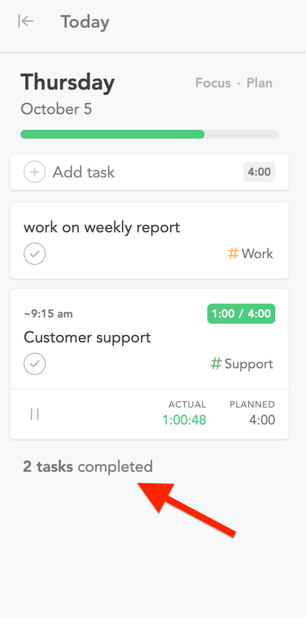Select the Work channel label
The width and height of the screenshot is (306, 618).
[x=258, y=254]
